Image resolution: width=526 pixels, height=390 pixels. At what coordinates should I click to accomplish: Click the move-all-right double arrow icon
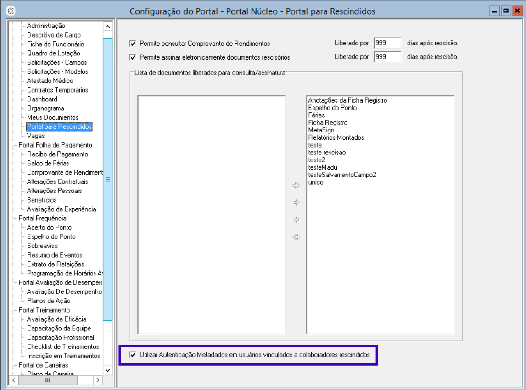pyautogui.click(x=296, y=185)
